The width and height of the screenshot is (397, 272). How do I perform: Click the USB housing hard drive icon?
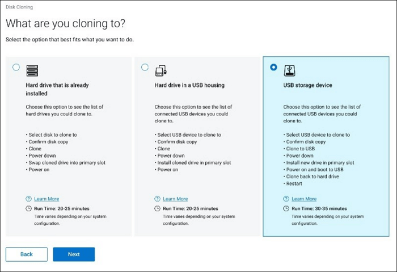(x=161, y=71)
